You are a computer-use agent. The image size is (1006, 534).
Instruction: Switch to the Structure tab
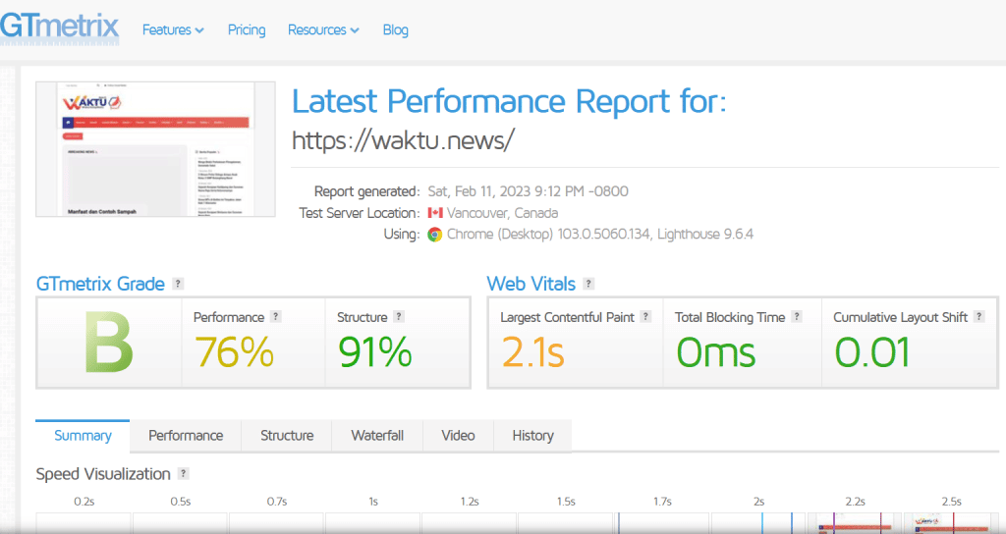(287, 436)
